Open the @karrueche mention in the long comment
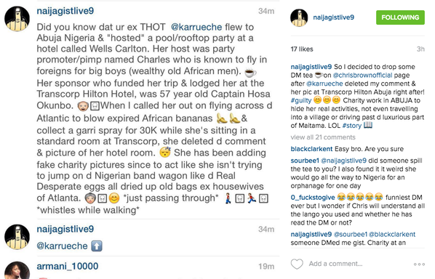 click(196, 27)
